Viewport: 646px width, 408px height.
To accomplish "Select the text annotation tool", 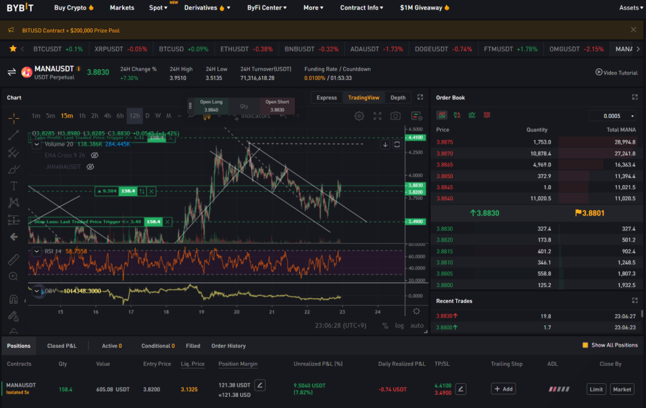I will coord(14,186).
